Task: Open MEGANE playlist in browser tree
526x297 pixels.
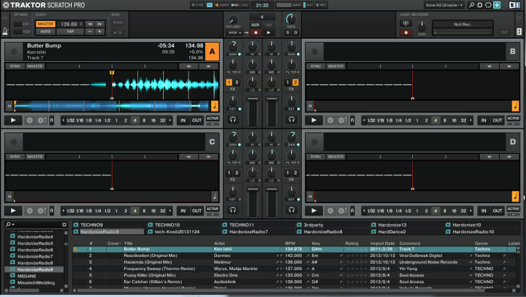Action: tap(27, 276)
